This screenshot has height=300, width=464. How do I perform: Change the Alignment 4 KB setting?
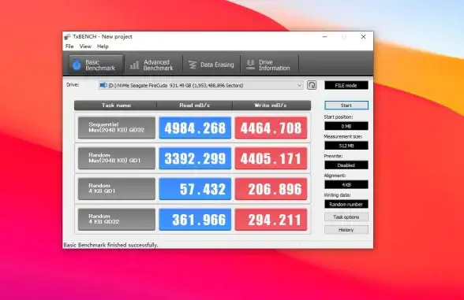tap(346, 184)
